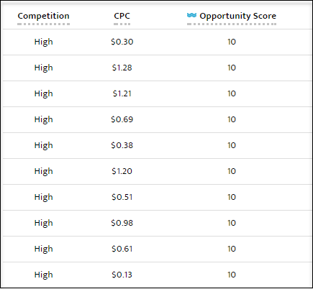This screenshot has height=289, width=313.
Task: Click the blue wave icon beside Opportunity Score
Action: click(x=191, y=15)
